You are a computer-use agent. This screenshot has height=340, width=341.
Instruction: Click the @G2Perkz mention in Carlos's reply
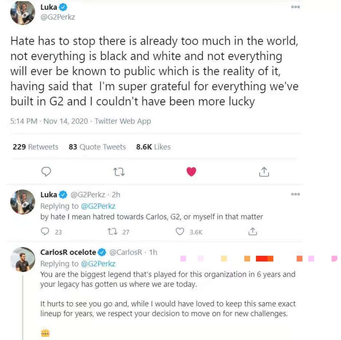click(98, 263)
